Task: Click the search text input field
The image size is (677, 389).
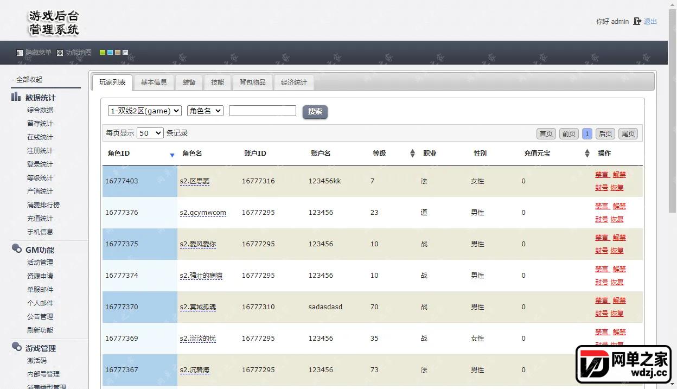Action: tap(263, 111)
